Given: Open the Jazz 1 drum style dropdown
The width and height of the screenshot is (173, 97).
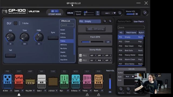Looking at the screenshot, I should (115, 13).
